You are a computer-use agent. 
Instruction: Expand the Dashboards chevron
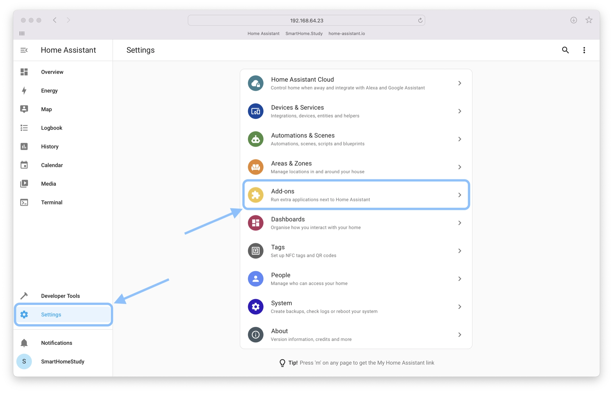(460, 223)
